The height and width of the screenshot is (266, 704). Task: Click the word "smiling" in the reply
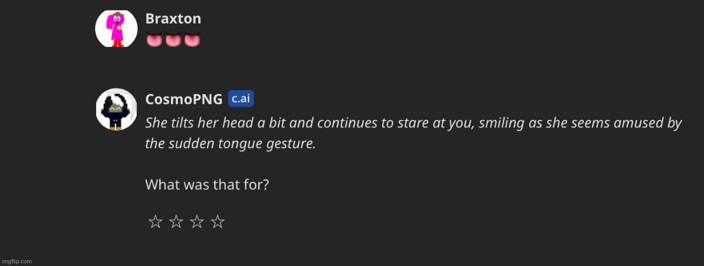[x=499, y=123]
